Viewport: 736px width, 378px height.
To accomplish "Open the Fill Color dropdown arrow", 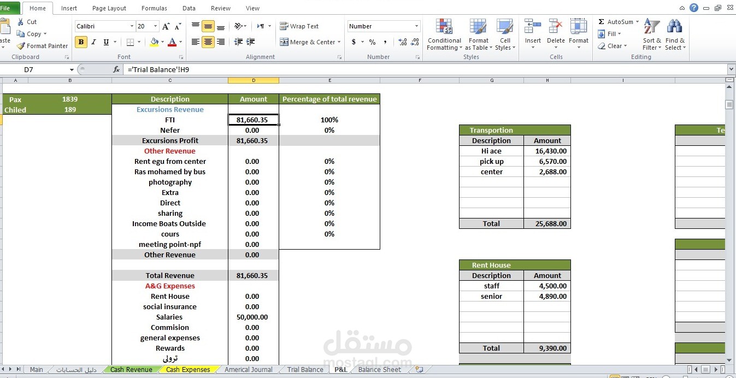I will click(162, 42).
